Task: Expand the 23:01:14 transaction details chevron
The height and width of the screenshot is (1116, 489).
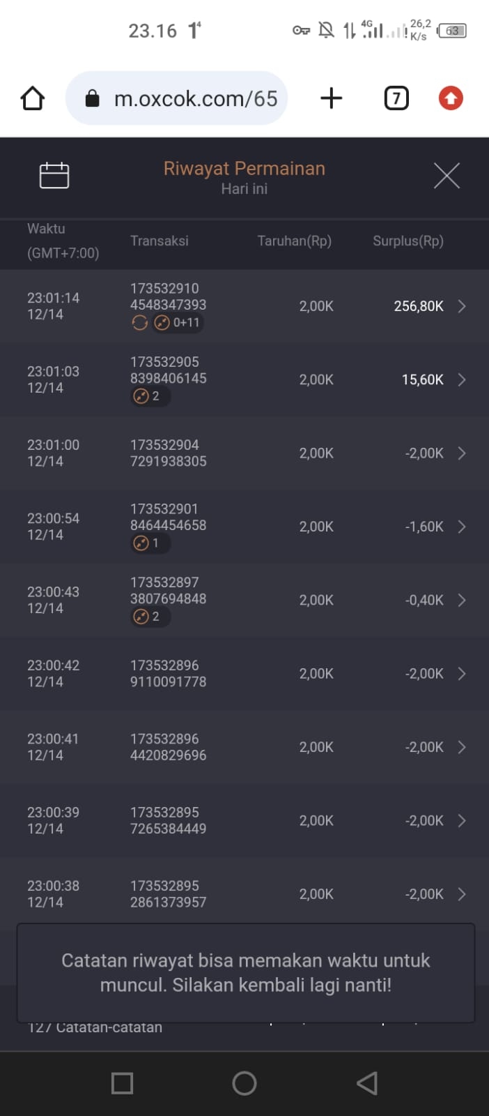Action: tap(461, 306)
